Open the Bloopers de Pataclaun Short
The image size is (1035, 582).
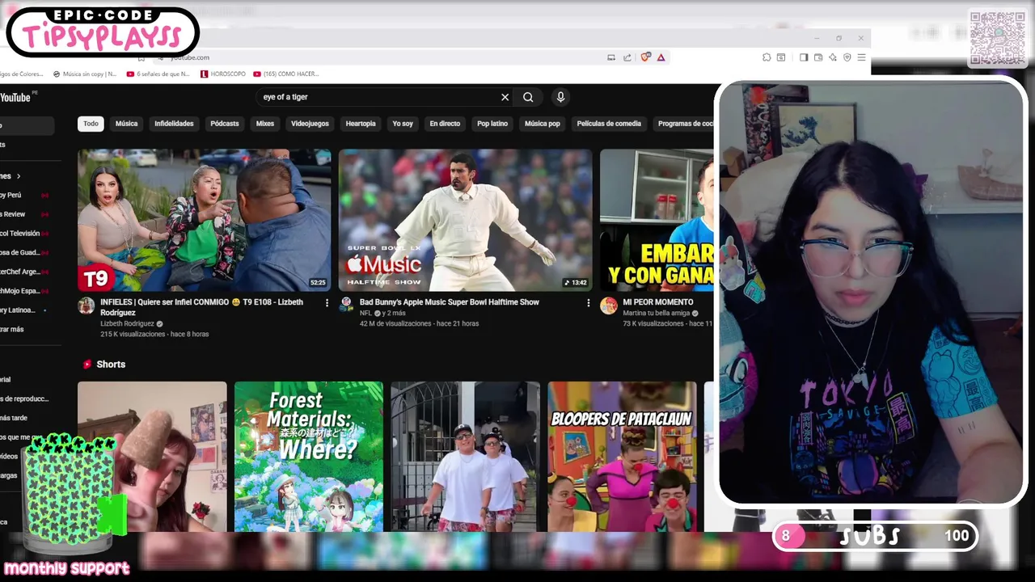(622, 457)
